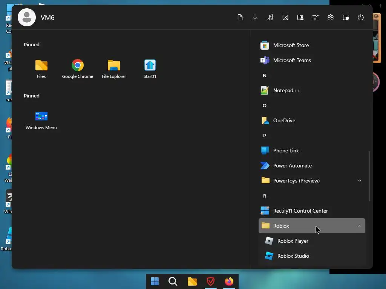Collapse the Roblox folder chevron
The width and height of the screenshot is (386, 289).
click(360, 226)
